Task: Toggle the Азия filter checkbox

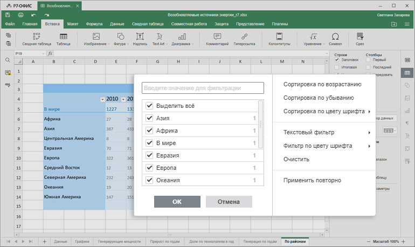Action: tap(149, 118)
